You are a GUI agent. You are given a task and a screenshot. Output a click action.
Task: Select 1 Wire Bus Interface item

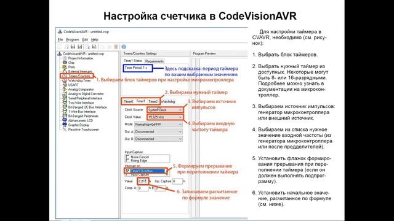tap(82, 112)
